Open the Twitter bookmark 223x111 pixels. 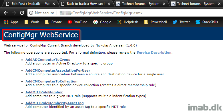coord(181,22)
